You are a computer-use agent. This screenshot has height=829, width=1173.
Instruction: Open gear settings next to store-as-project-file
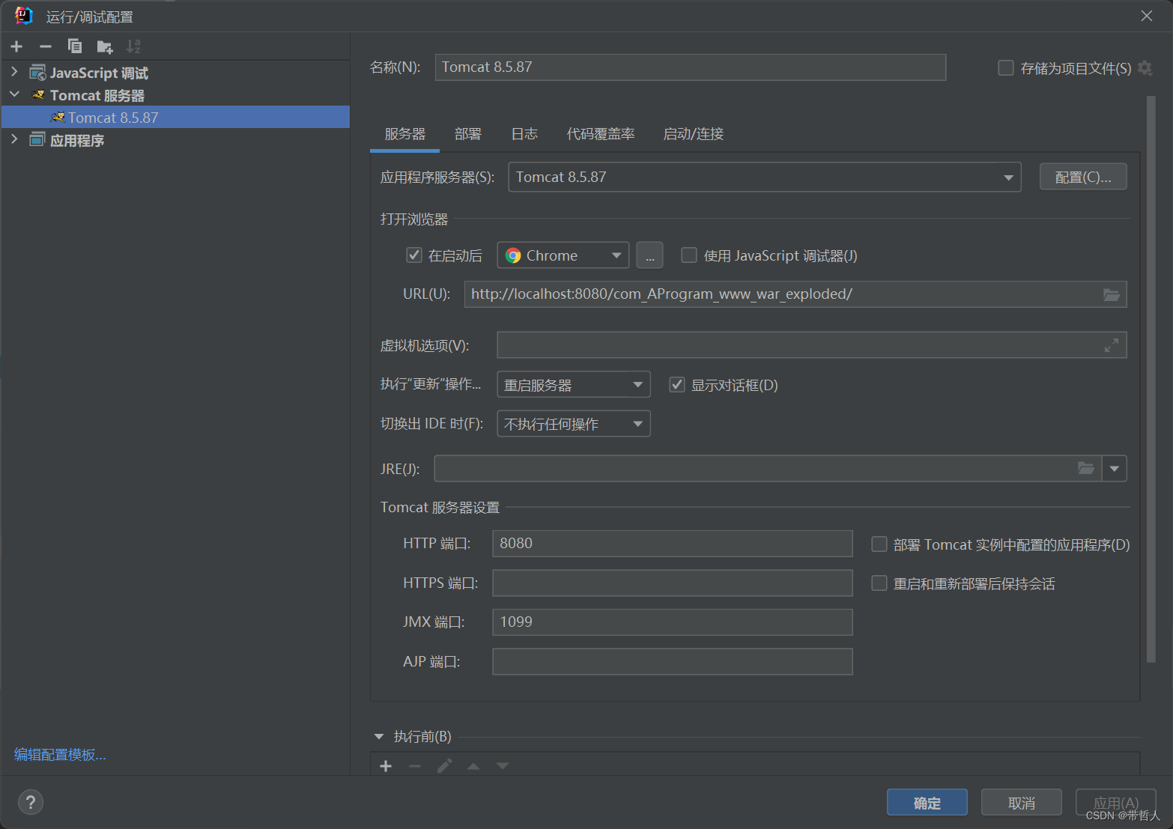click(1145, 68)
